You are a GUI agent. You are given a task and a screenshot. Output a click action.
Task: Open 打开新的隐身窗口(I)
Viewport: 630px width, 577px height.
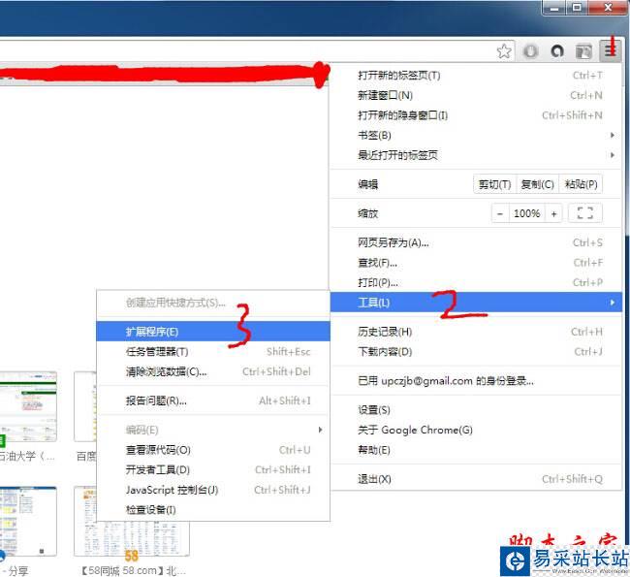pyautogui.click(x=476, y=115)
